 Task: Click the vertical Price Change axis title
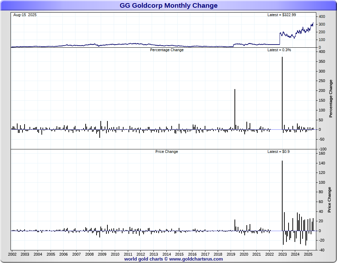point(329,200)
